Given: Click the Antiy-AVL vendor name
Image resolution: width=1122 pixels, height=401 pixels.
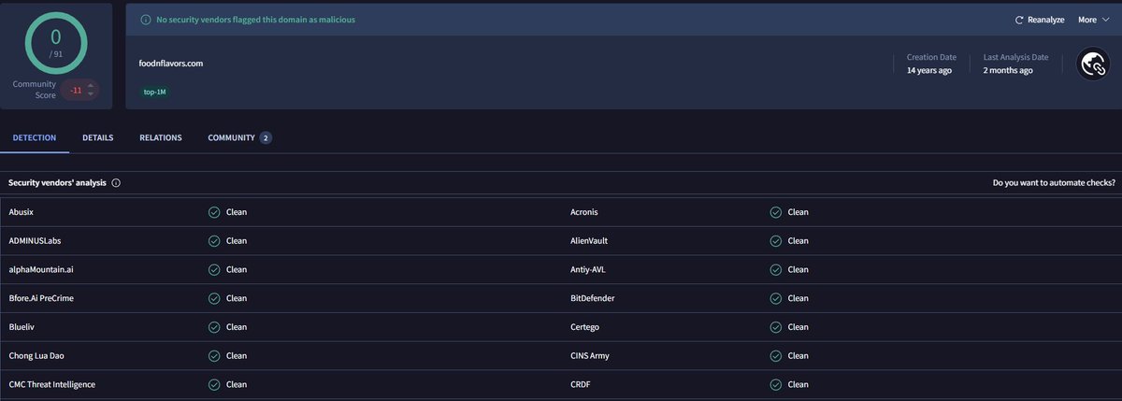Looking at the screenshot, I should pyautogui.click(x=588, y=269).
